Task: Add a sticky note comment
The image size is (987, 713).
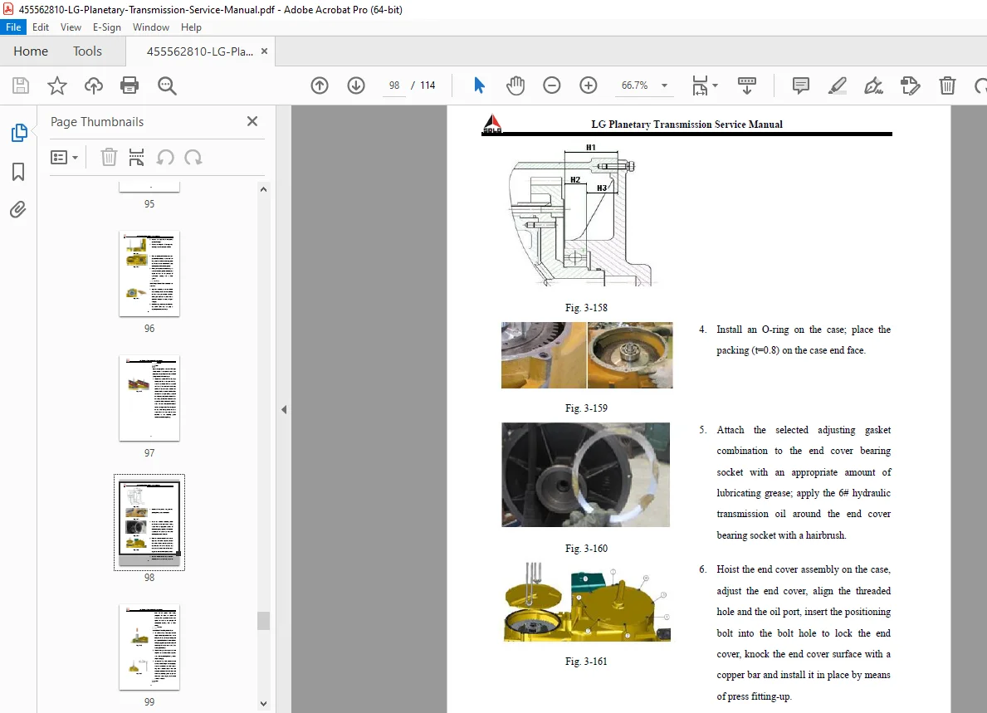Action: [801, 85]
